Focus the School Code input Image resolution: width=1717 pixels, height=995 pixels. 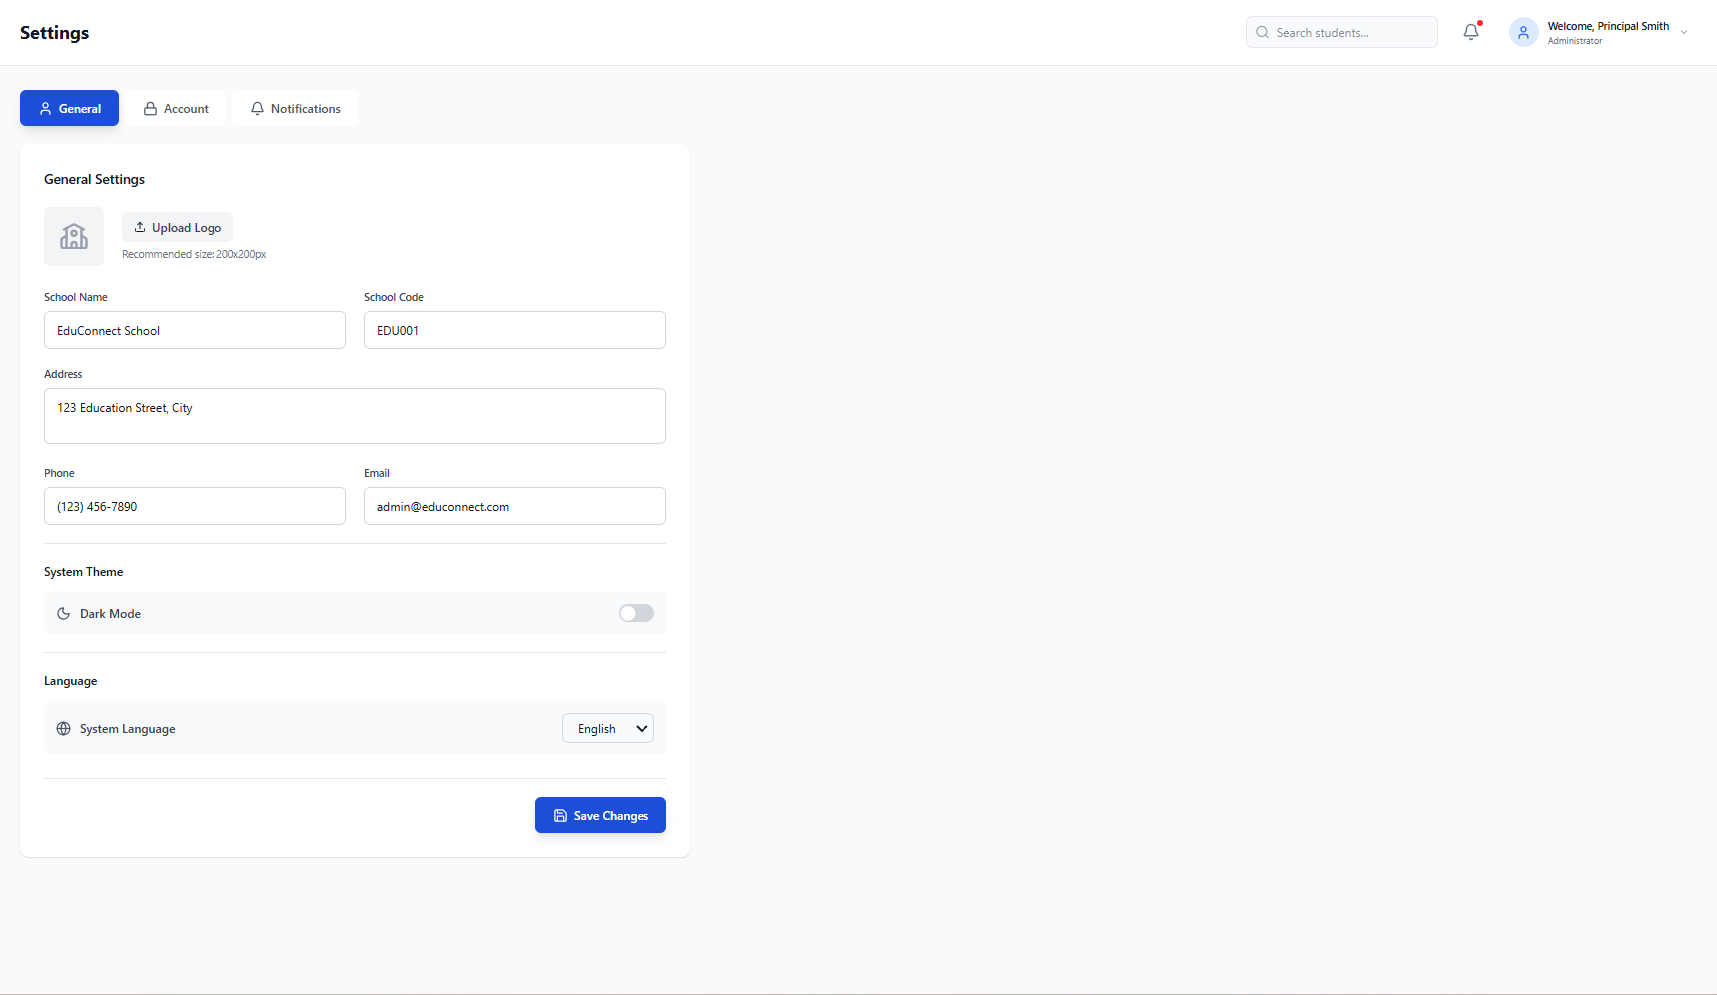point(515,330)
